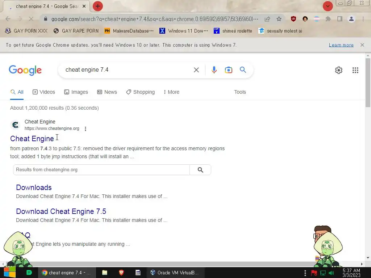The width and height of the screenshot is (371, 278).
Task: Open the volume speaker tray icon
Action: (x=331, y=273)
